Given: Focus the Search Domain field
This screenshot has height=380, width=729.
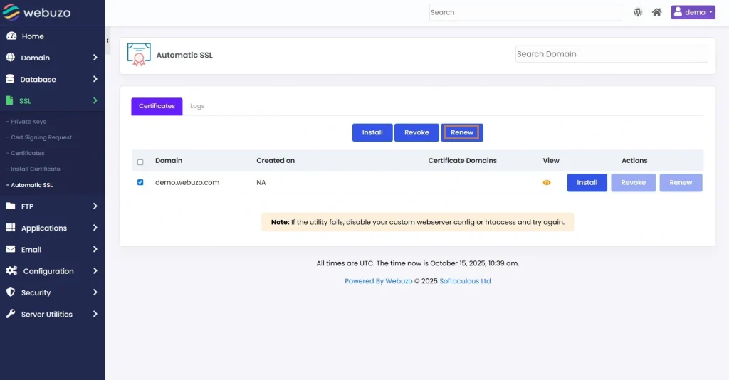Looking at the screenshot, I should click(x=612, y=54).
